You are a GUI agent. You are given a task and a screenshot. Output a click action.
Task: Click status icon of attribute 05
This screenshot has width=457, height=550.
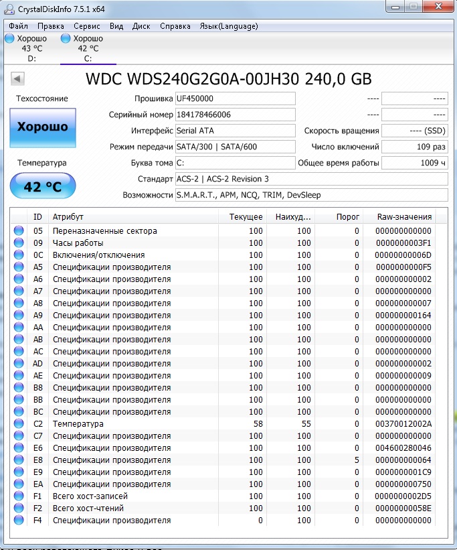(x=19, y=230)
